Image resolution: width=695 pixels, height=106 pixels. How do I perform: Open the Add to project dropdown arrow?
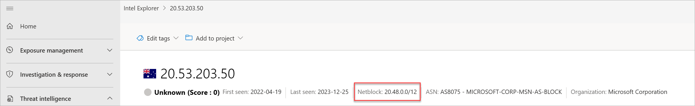tap(241, 38)
